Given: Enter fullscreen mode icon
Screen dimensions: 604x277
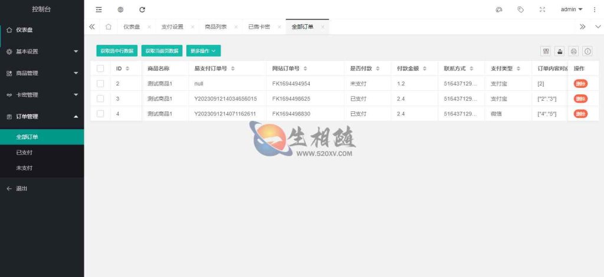Looking at the screenshot, I should (543, 9).
